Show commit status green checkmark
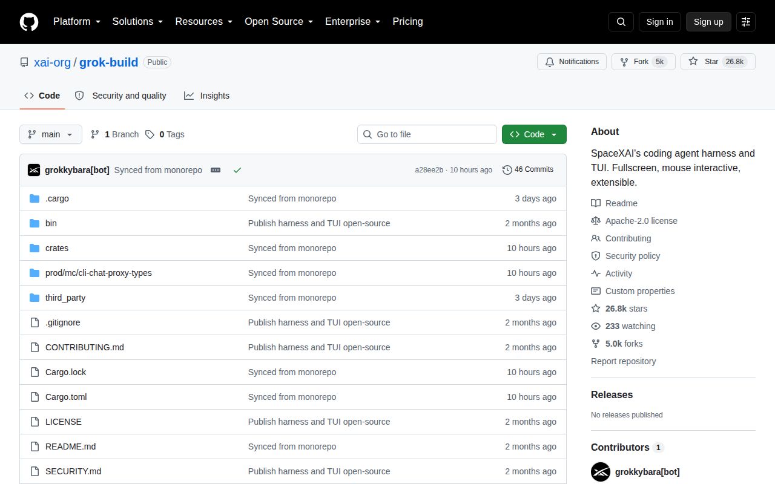The image size is (775, 484). [237, 170]
